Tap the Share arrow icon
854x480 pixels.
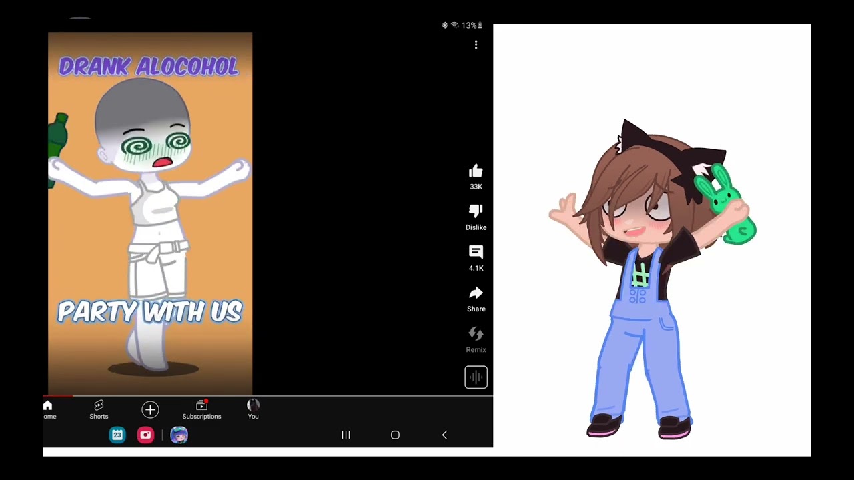[x=476, y=293]
